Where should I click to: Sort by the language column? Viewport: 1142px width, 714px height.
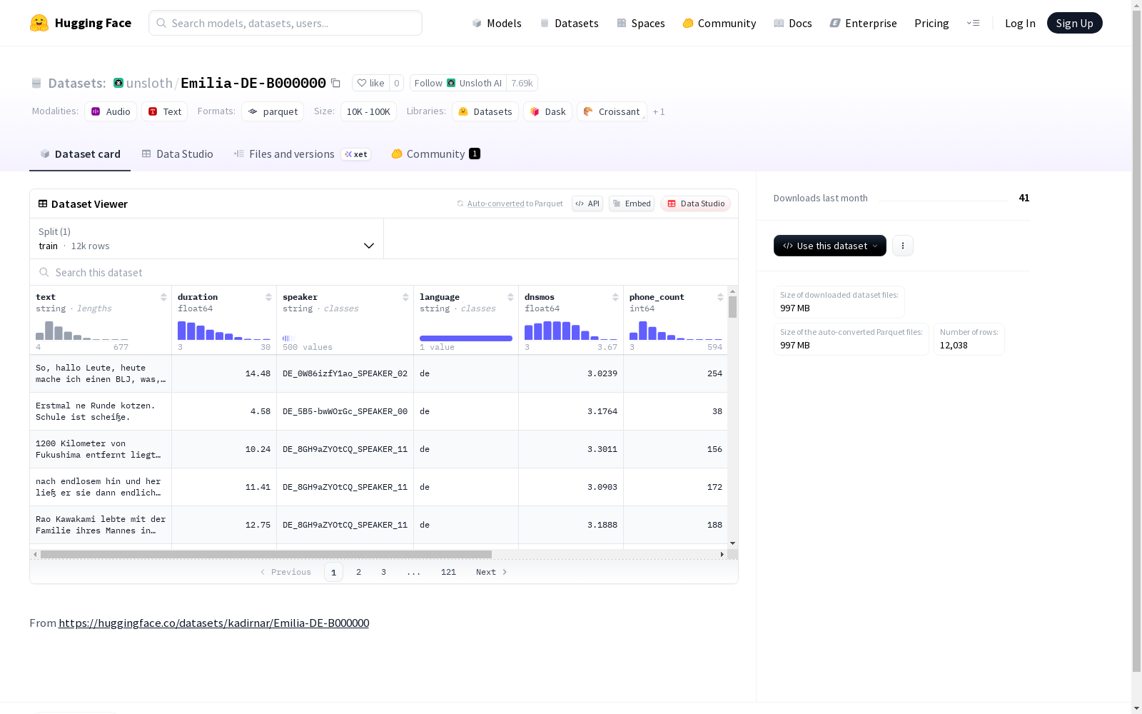(510, 297)
